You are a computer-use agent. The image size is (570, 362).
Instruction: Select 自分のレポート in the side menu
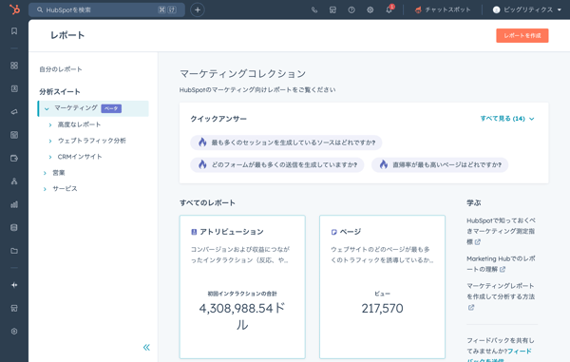coord(61,69)
